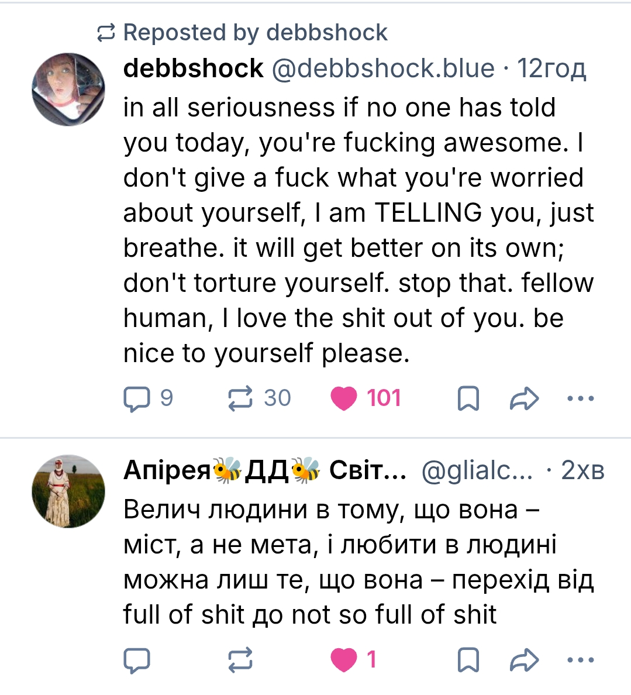The image size is (631, 695).
Task: Share Апірея's post
Action: [x=523, y=660]
